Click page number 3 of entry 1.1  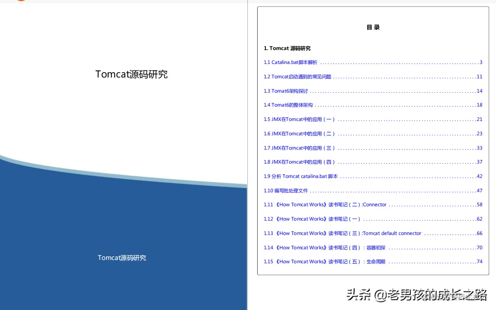click(481, 62)
